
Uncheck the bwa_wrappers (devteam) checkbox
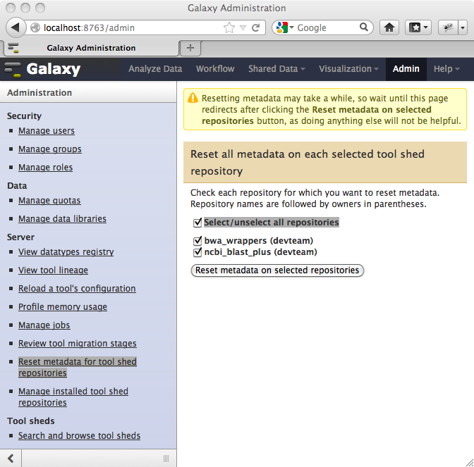pyautogui.click(x=197, y=241)
